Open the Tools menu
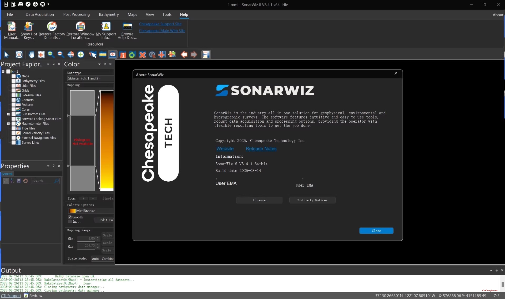Viewport: 505px width, 299px height. coord(167,14)
